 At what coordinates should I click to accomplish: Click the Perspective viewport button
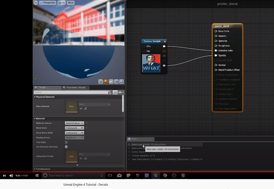47,3
